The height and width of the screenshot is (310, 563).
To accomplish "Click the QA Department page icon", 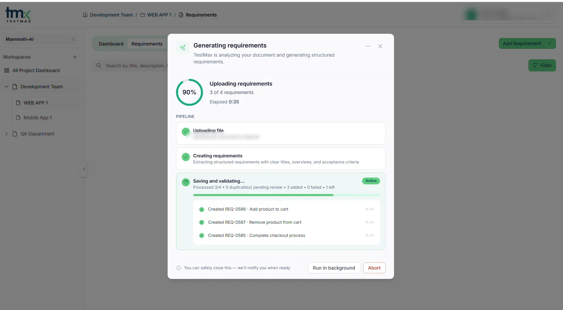I will click(15, 134).
